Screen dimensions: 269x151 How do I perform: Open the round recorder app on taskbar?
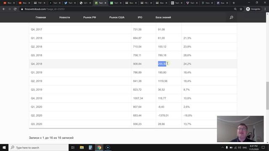pos(108,148)
